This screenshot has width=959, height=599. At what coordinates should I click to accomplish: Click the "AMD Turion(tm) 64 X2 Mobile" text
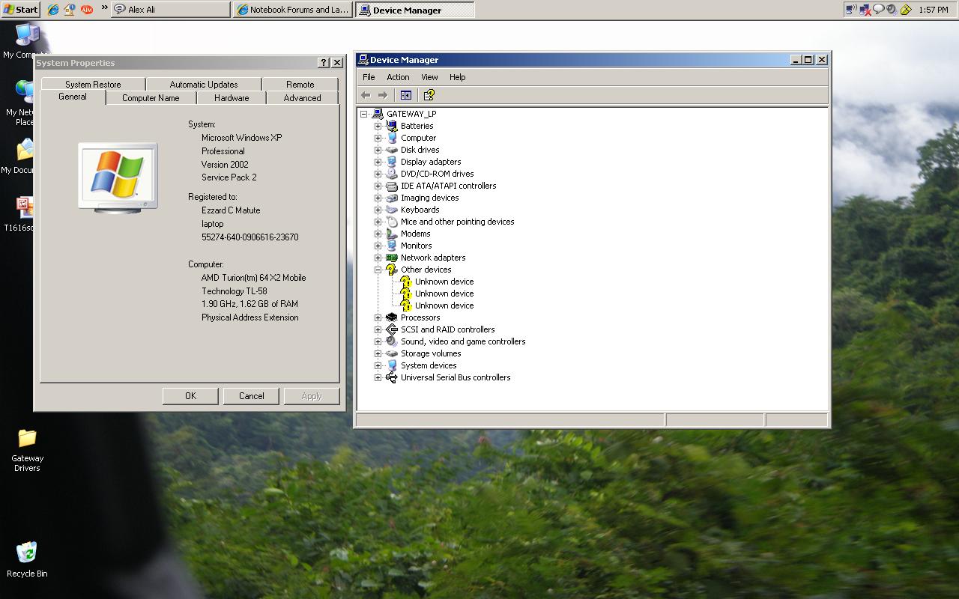[x=254, y=278]
